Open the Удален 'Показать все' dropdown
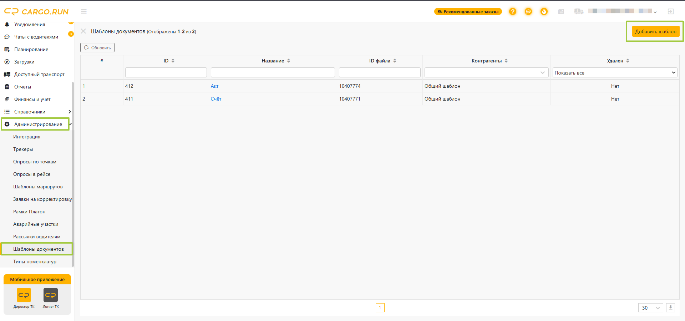The image size is (685, 321). [x=615, y=72]
